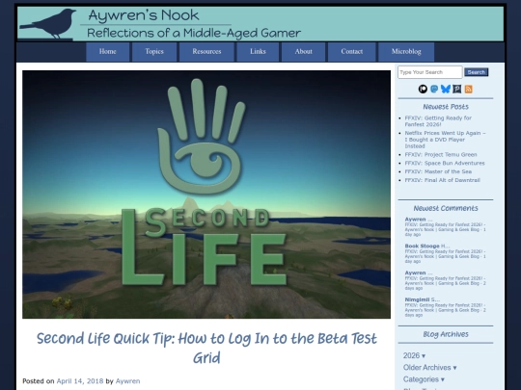This screenshot has height=390, width=521.
Task: Open the Book Stooge comment
Action: pyautogui.click(x=445, y=253)
